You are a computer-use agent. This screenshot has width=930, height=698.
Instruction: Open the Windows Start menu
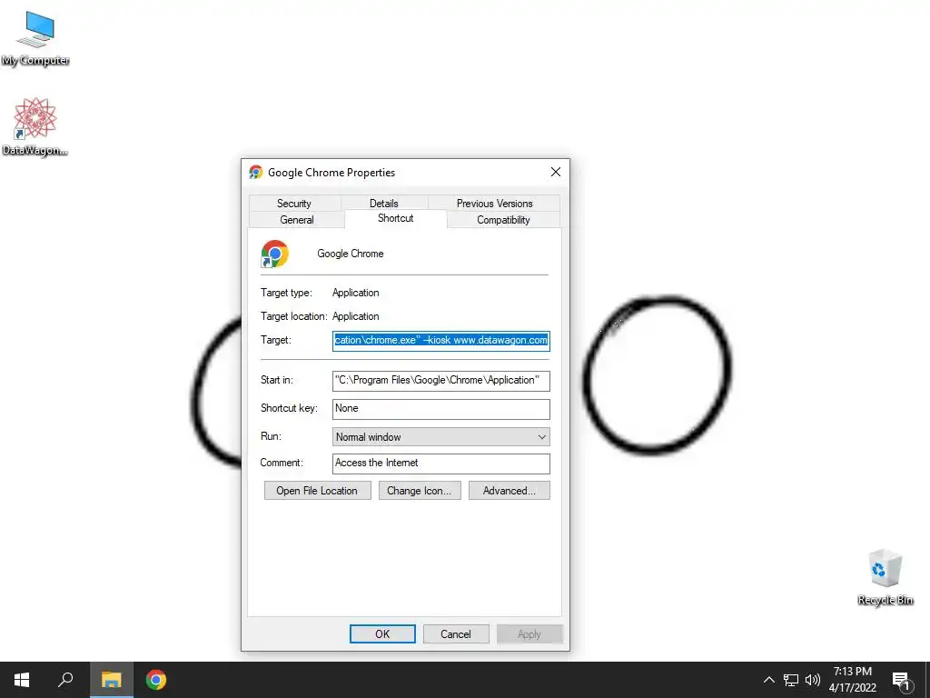coord(22,680)
